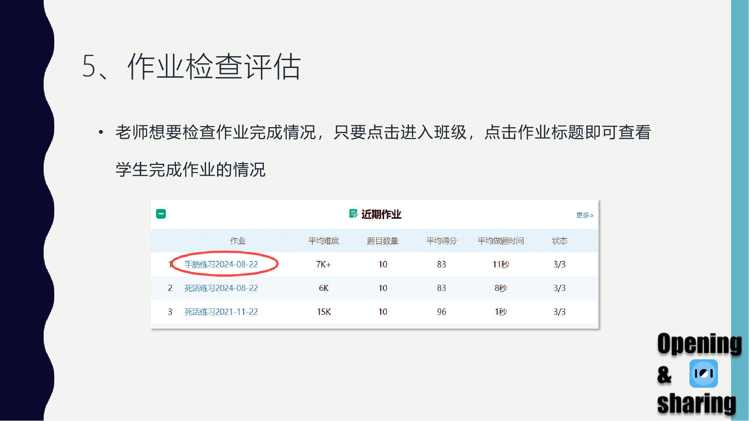Open the 更多> link

585,215
